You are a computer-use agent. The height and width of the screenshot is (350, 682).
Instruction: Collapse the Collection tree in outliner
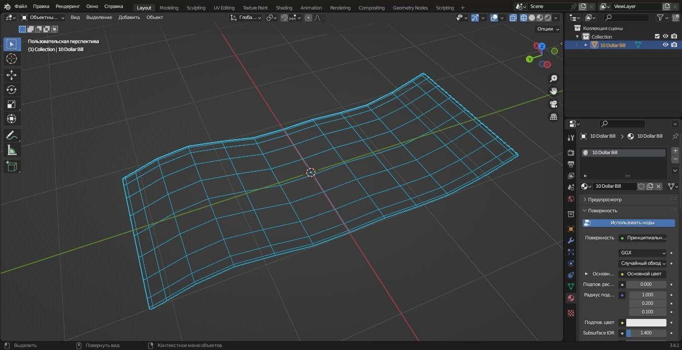(x=577, y=37)
